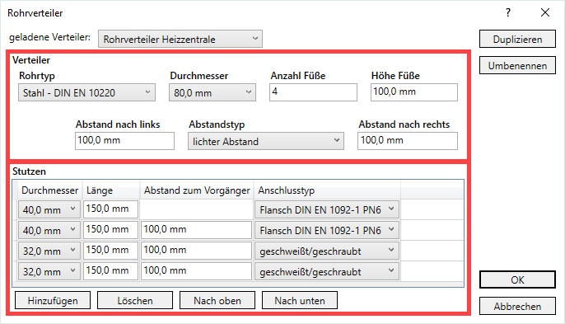Viewport: 565px width, 324px height.
Task: Add a Stutzen with Hinzufügen
Action: point(53,301)
